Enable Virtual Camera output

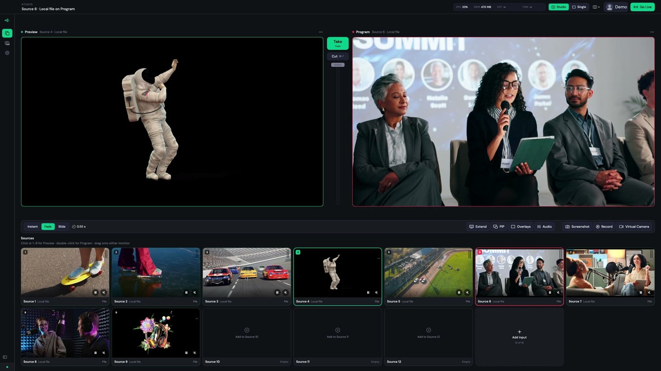point(634,227)
